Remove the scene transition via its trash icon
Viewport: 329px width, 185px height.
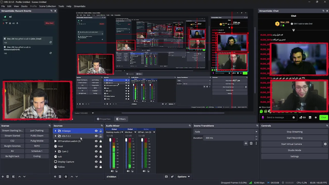coord(251,143)
